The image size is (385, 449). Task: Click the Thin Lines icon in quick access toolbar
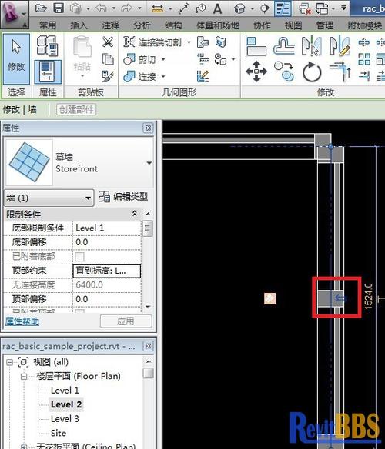(x=283, y=8)
